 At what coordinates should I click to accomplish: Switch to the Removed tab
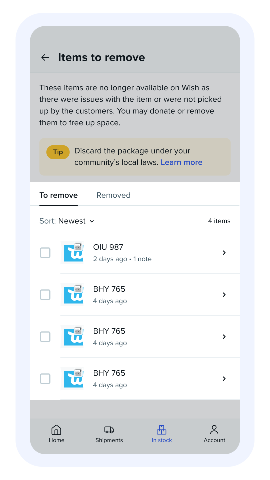click(113, 195)
